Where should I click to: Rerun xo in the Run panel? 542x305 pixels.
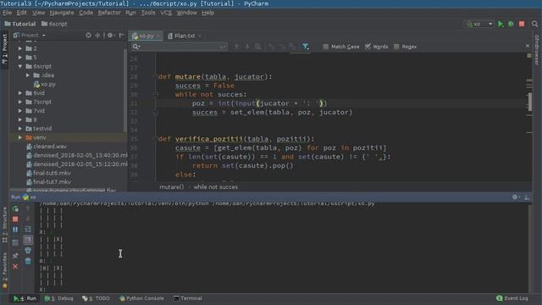point(15,209)
